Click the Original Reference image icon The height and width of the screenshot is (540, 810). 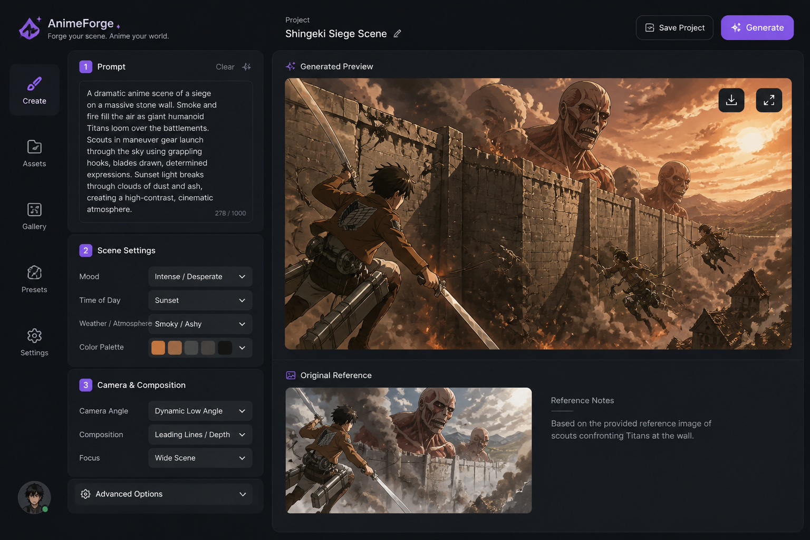click(291, 375)
